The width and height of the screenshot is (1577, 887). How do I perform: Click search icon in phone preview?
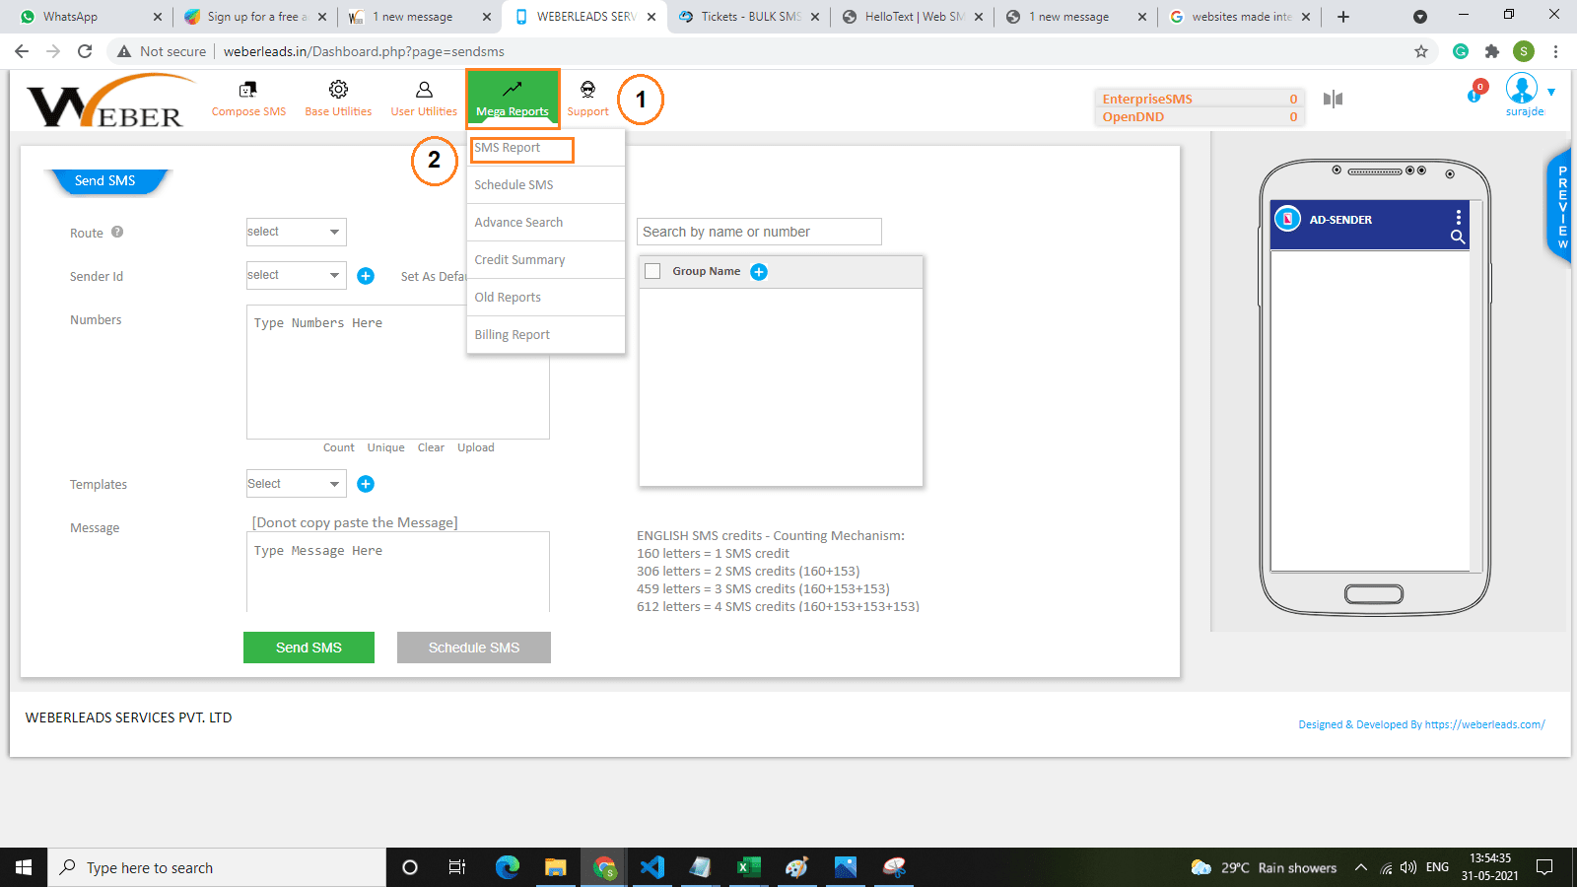1458,237
